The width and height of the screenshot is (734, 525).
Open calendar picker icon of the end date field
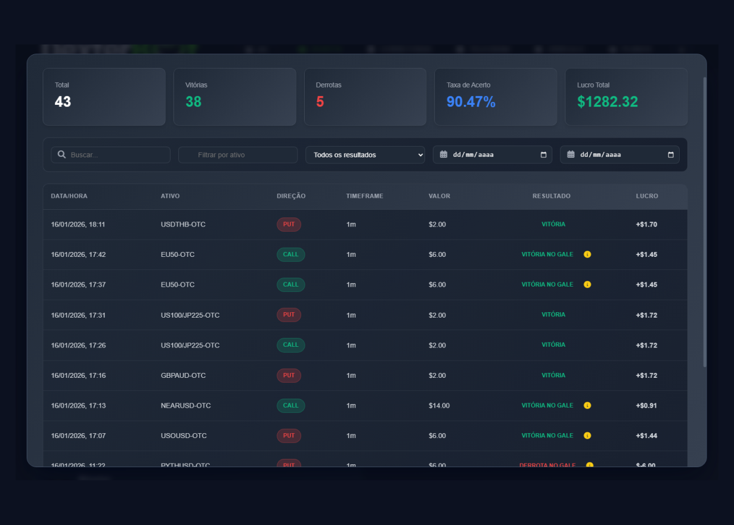(x=671, y=155)
